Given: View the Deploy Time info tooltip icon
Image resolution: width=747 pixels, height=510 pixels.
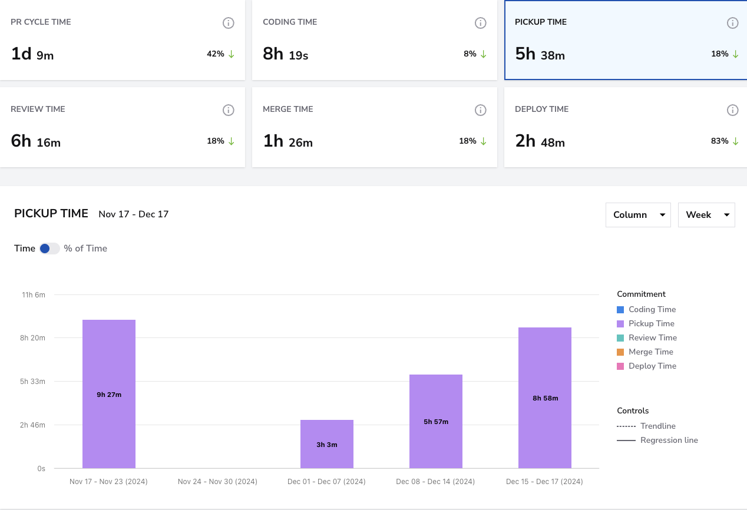Looking at the screenshot, I should [733, 110].
